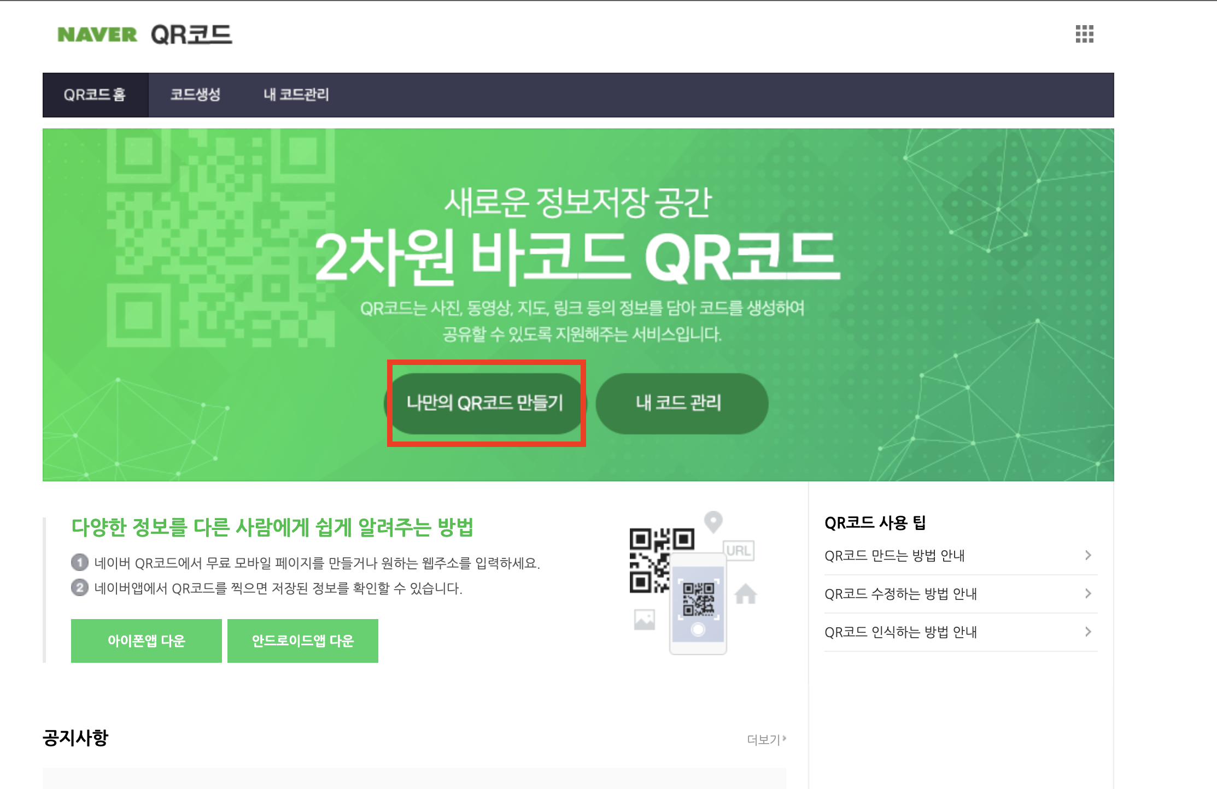
Task: Switch to the QR코드 홈 tab
Action: (x=95, y=95)
